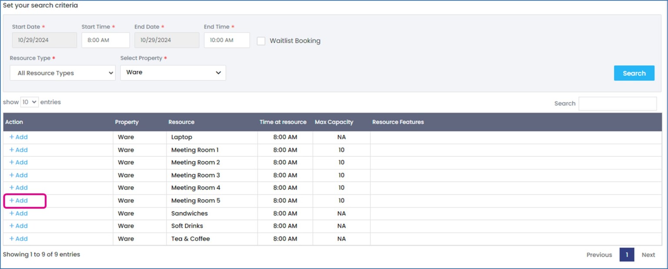Click the Laptop resource cell
Image resolution: width=668 pixels, height=269 pixels.
click(x=212, y=137)
